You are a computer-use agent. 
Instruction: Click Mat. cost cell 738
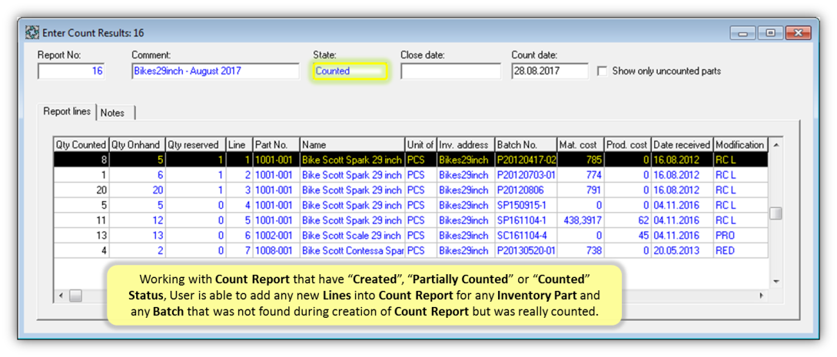(580, 250)
